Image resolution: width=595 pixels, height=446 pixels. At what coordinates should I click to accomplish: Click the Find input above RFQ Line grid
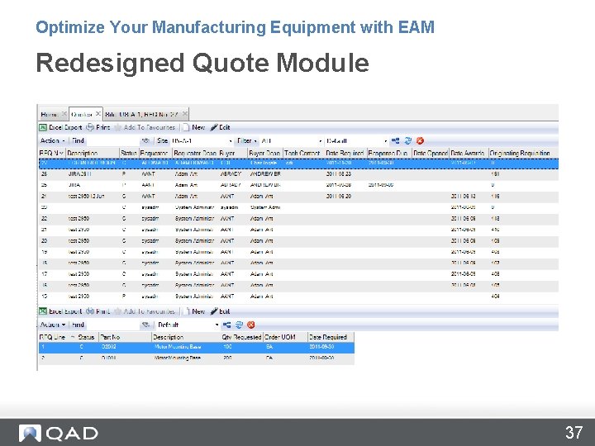tap(112, 325)
